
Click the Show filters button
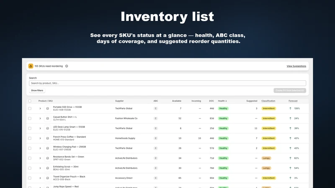coord(37,90)
